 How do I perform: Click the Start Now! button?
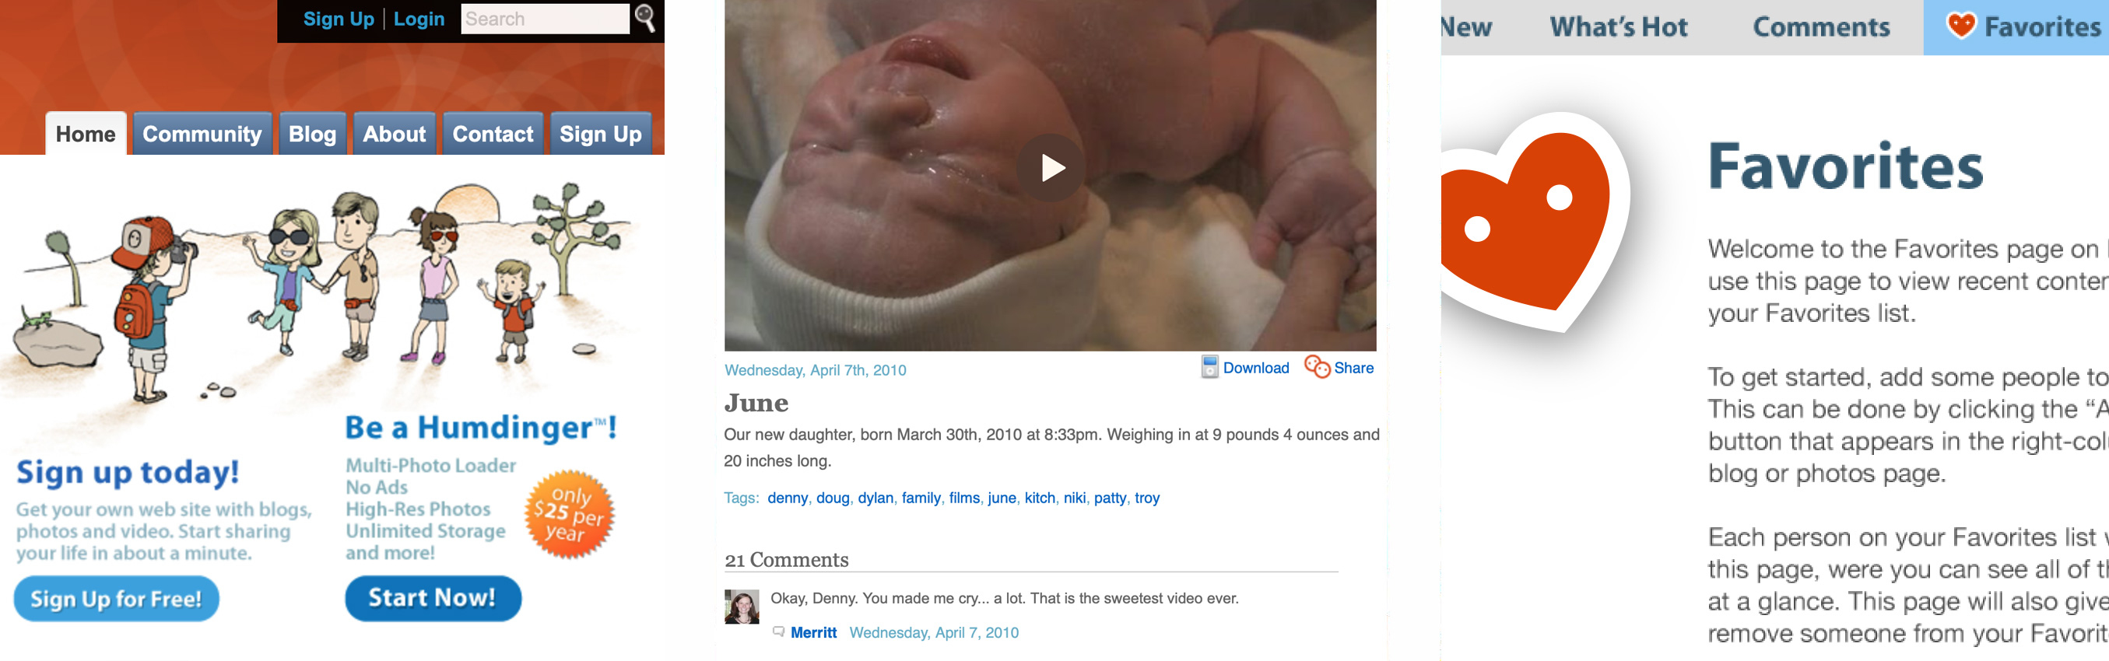432,598
